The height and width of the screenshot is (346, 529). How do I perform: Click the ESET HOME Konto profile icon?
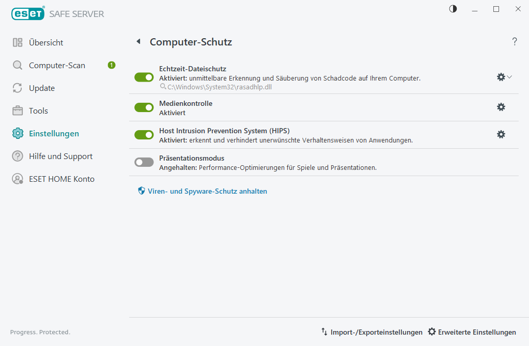17,179
